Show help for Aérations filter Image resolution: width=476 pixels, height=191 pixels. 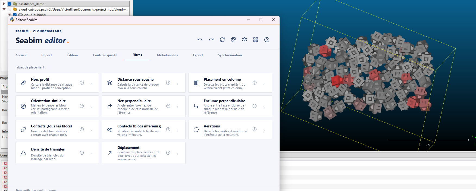point(255,129)
